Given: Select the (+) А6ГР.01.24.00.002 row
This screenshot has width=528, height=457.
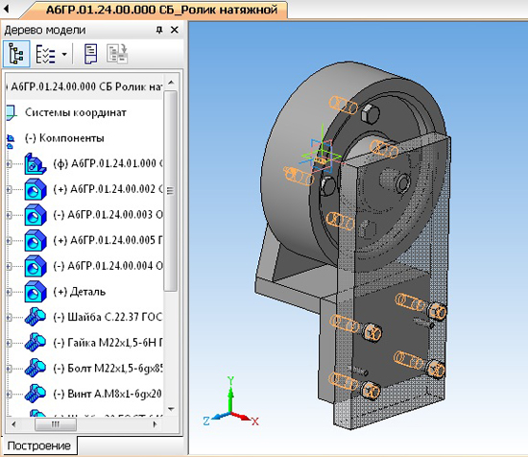Looking at the screenshot, I should point(108,189).
